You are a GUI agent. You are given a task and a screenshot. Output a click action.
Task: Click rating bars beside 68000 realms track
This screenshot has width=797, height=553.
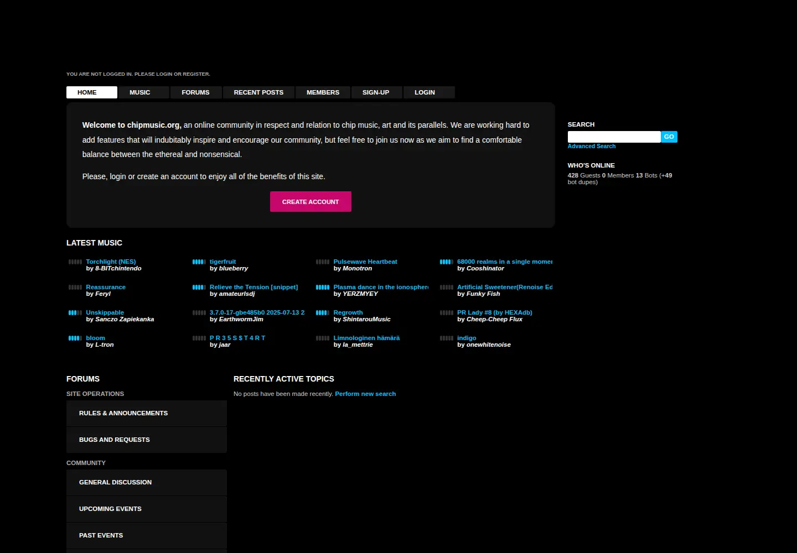tap(447, 262)
